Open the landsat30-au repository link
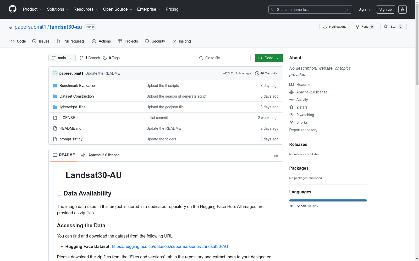The height and width of the screenshot is (261, 419). point(66,27)
